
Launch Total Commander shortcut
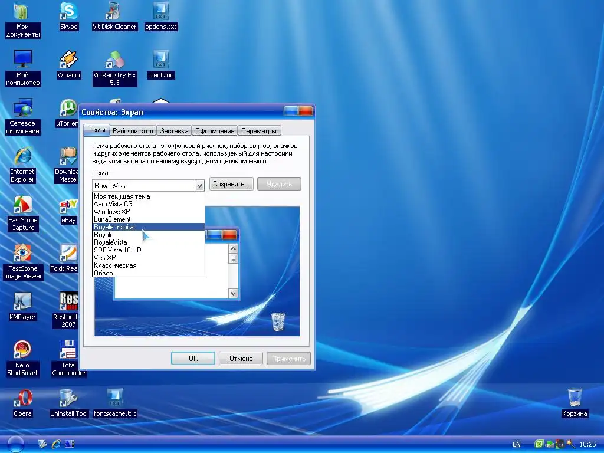click(68, 359)
